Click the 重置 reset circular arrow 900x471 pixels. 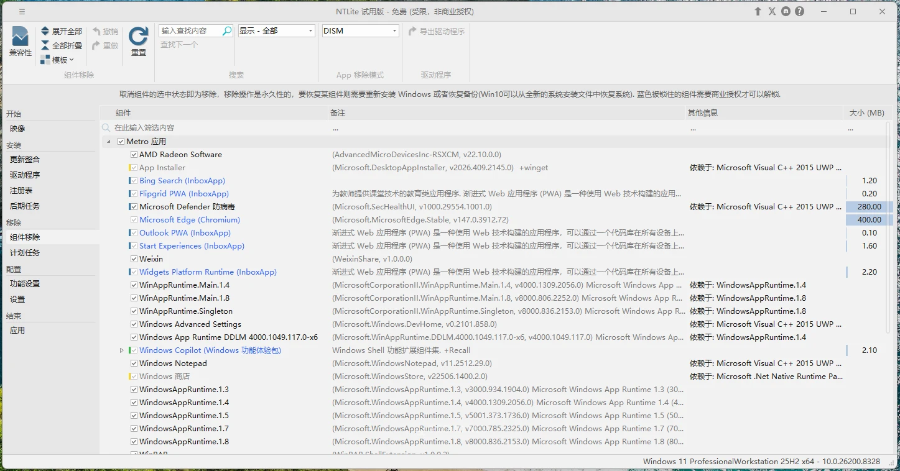pos(139,36)
